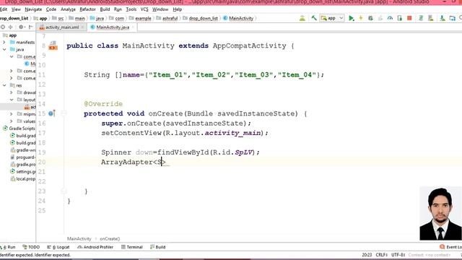Open the Help menu
The height and width of the screenshot is (260, 462).
[177, 9]
